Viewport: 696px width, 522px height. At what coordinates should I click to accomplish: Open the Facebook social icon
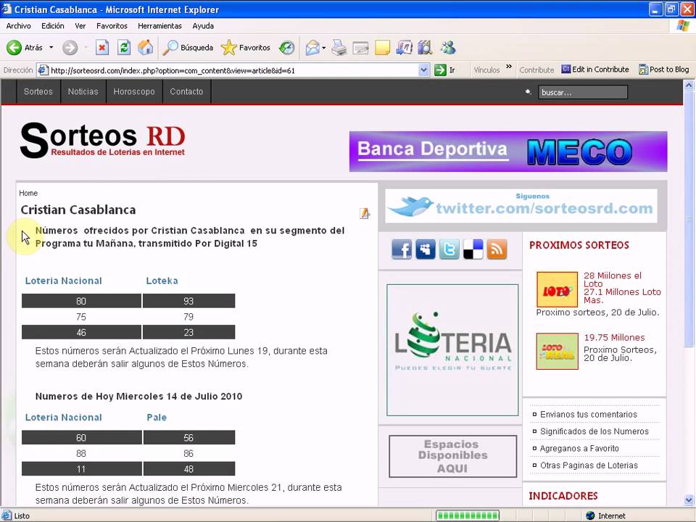[402, 249]
